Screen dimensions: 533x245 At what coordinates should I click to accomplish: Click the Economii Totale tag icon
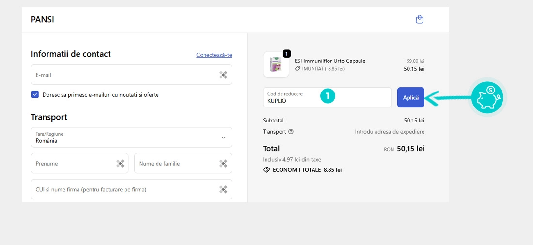(x=266, y=170)
